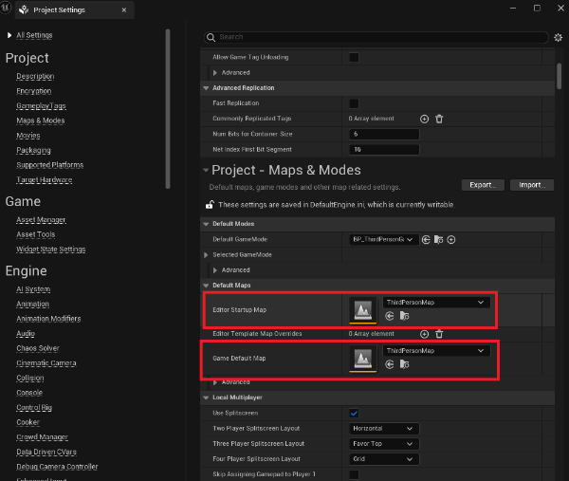Empty the Commonly Replicated Tags array

[x=439, y=119]
